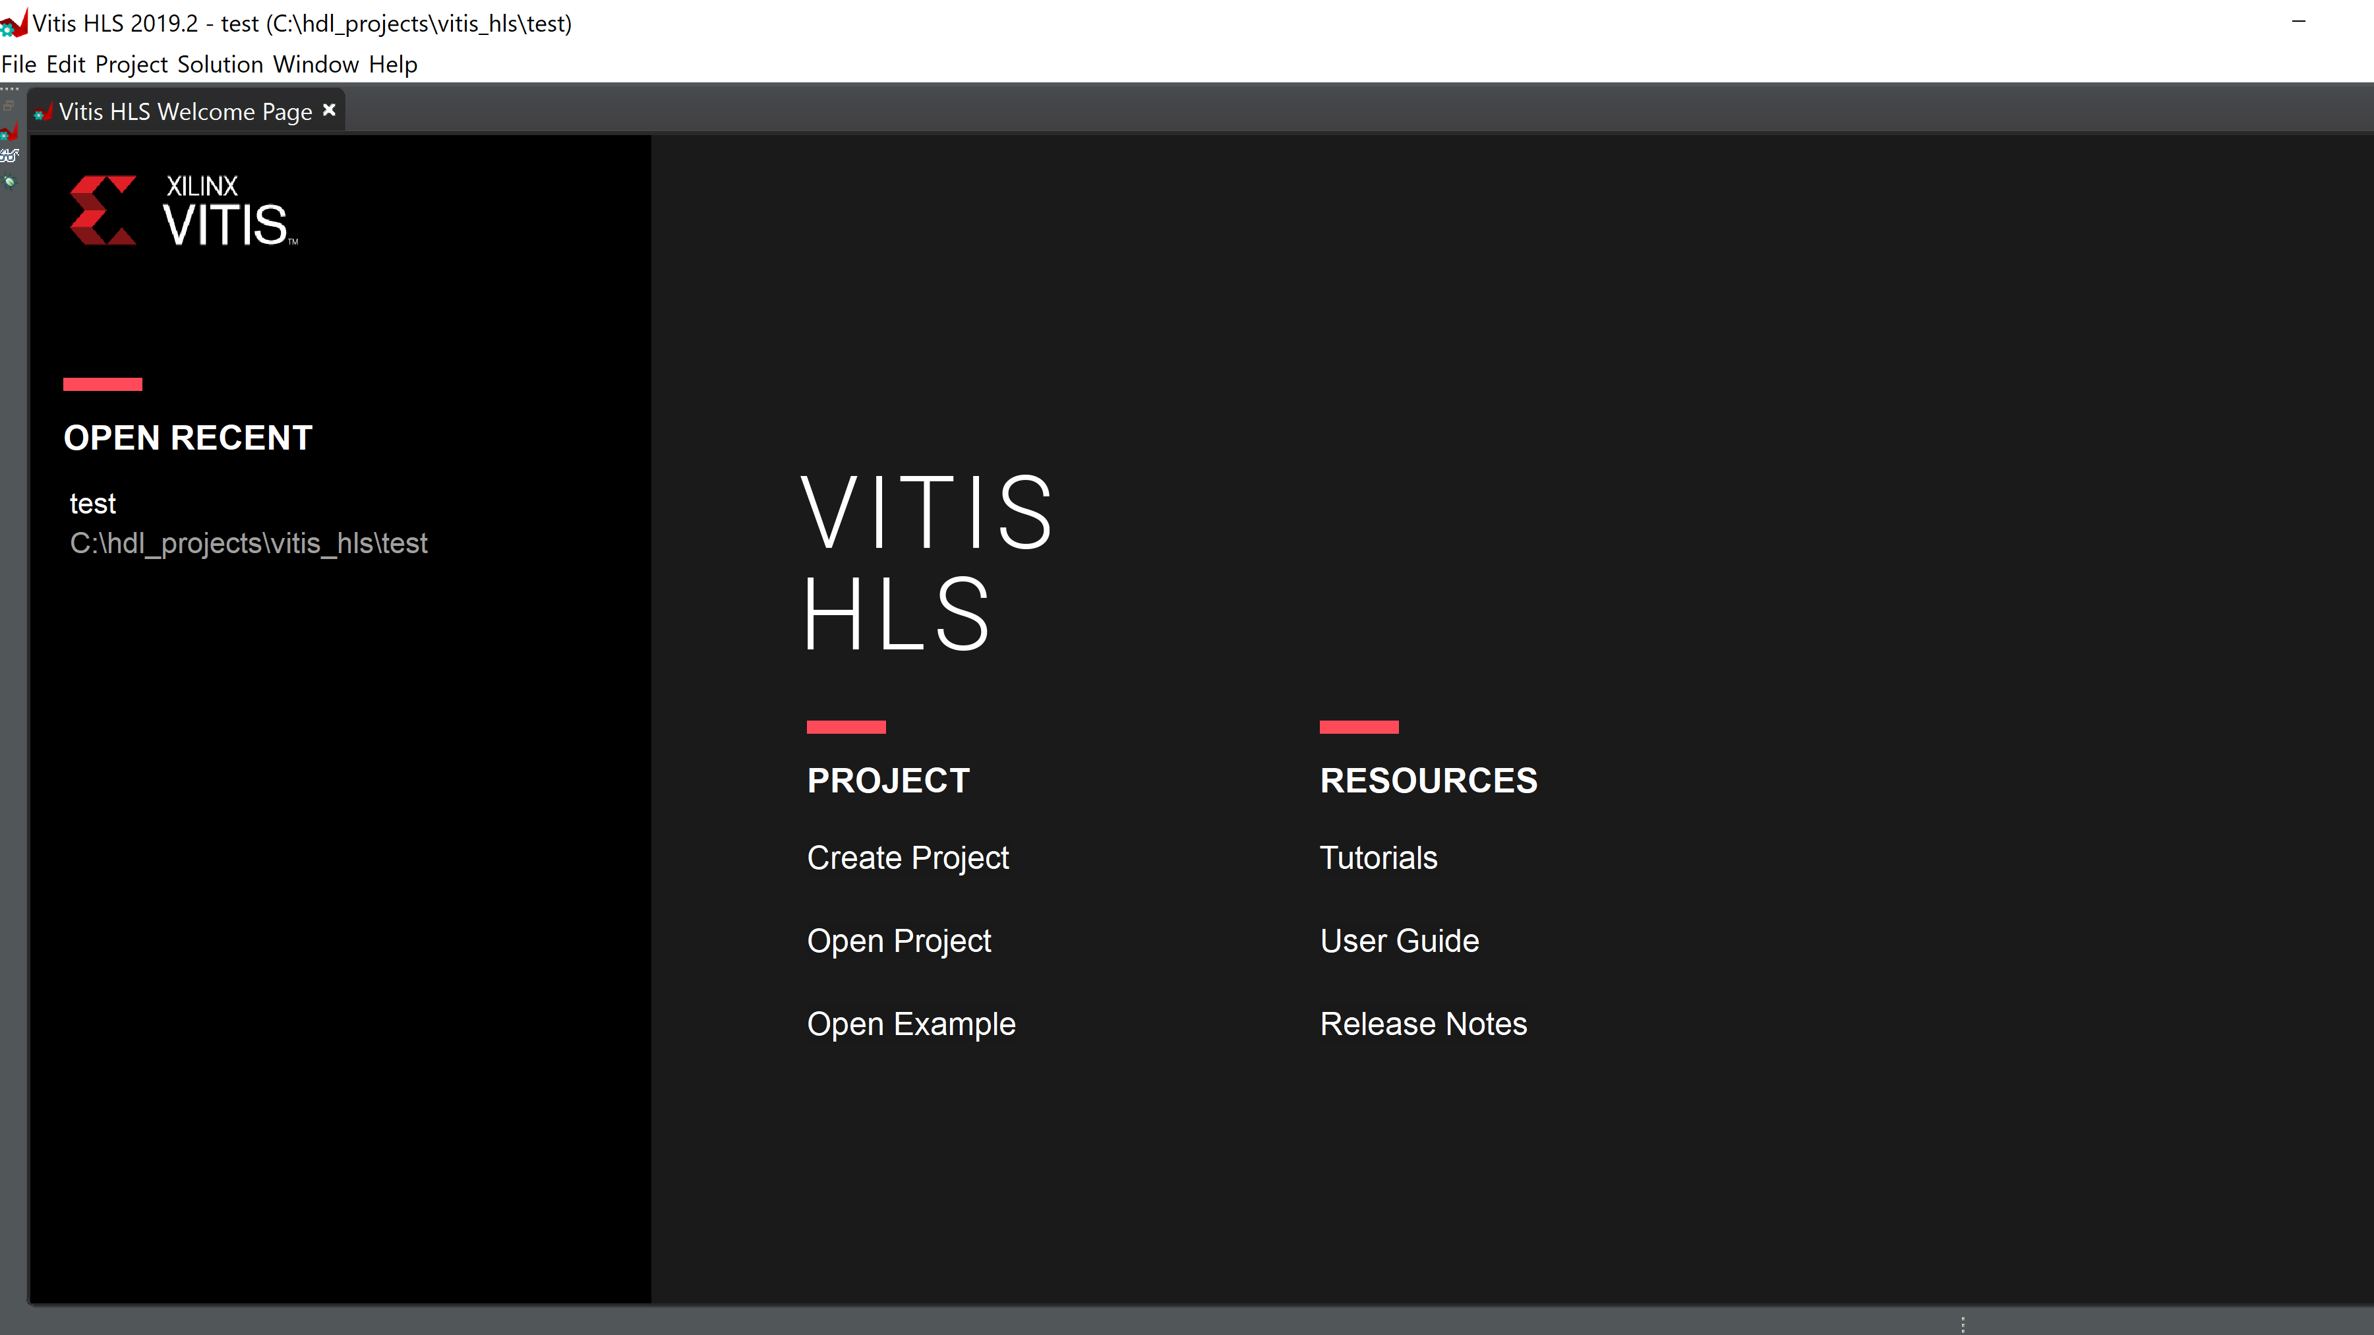Screen dimensions: 2374x1335
Task: Open the User Guide link
Action: (x=1399, y=941)
